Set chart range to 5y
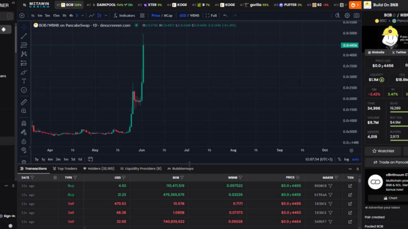Viewport: 408px width, 229px height. (x=37, y=159)
